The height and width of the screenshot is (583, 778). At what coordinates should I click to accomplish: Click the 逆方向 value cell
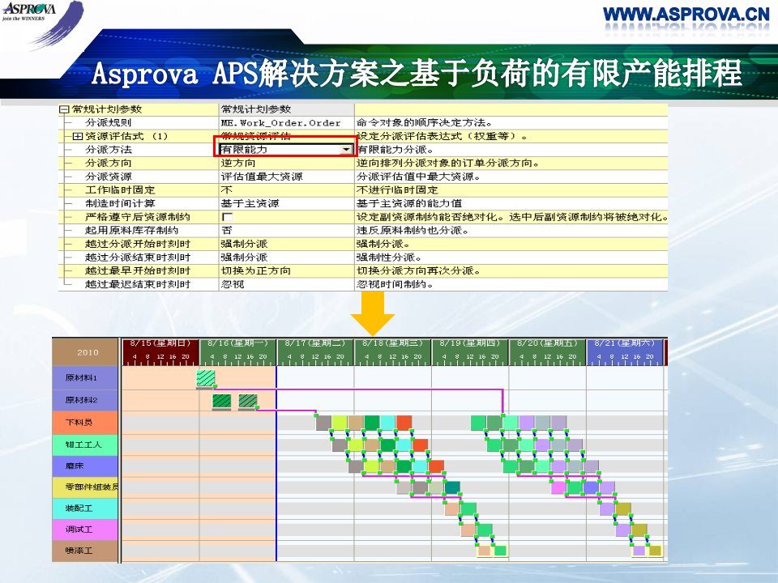point(286,163)
